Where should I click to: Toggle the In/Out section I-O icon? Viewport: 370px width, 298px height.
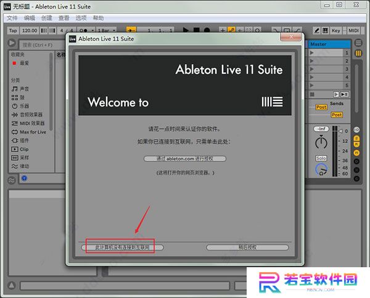tap(356, 130)
